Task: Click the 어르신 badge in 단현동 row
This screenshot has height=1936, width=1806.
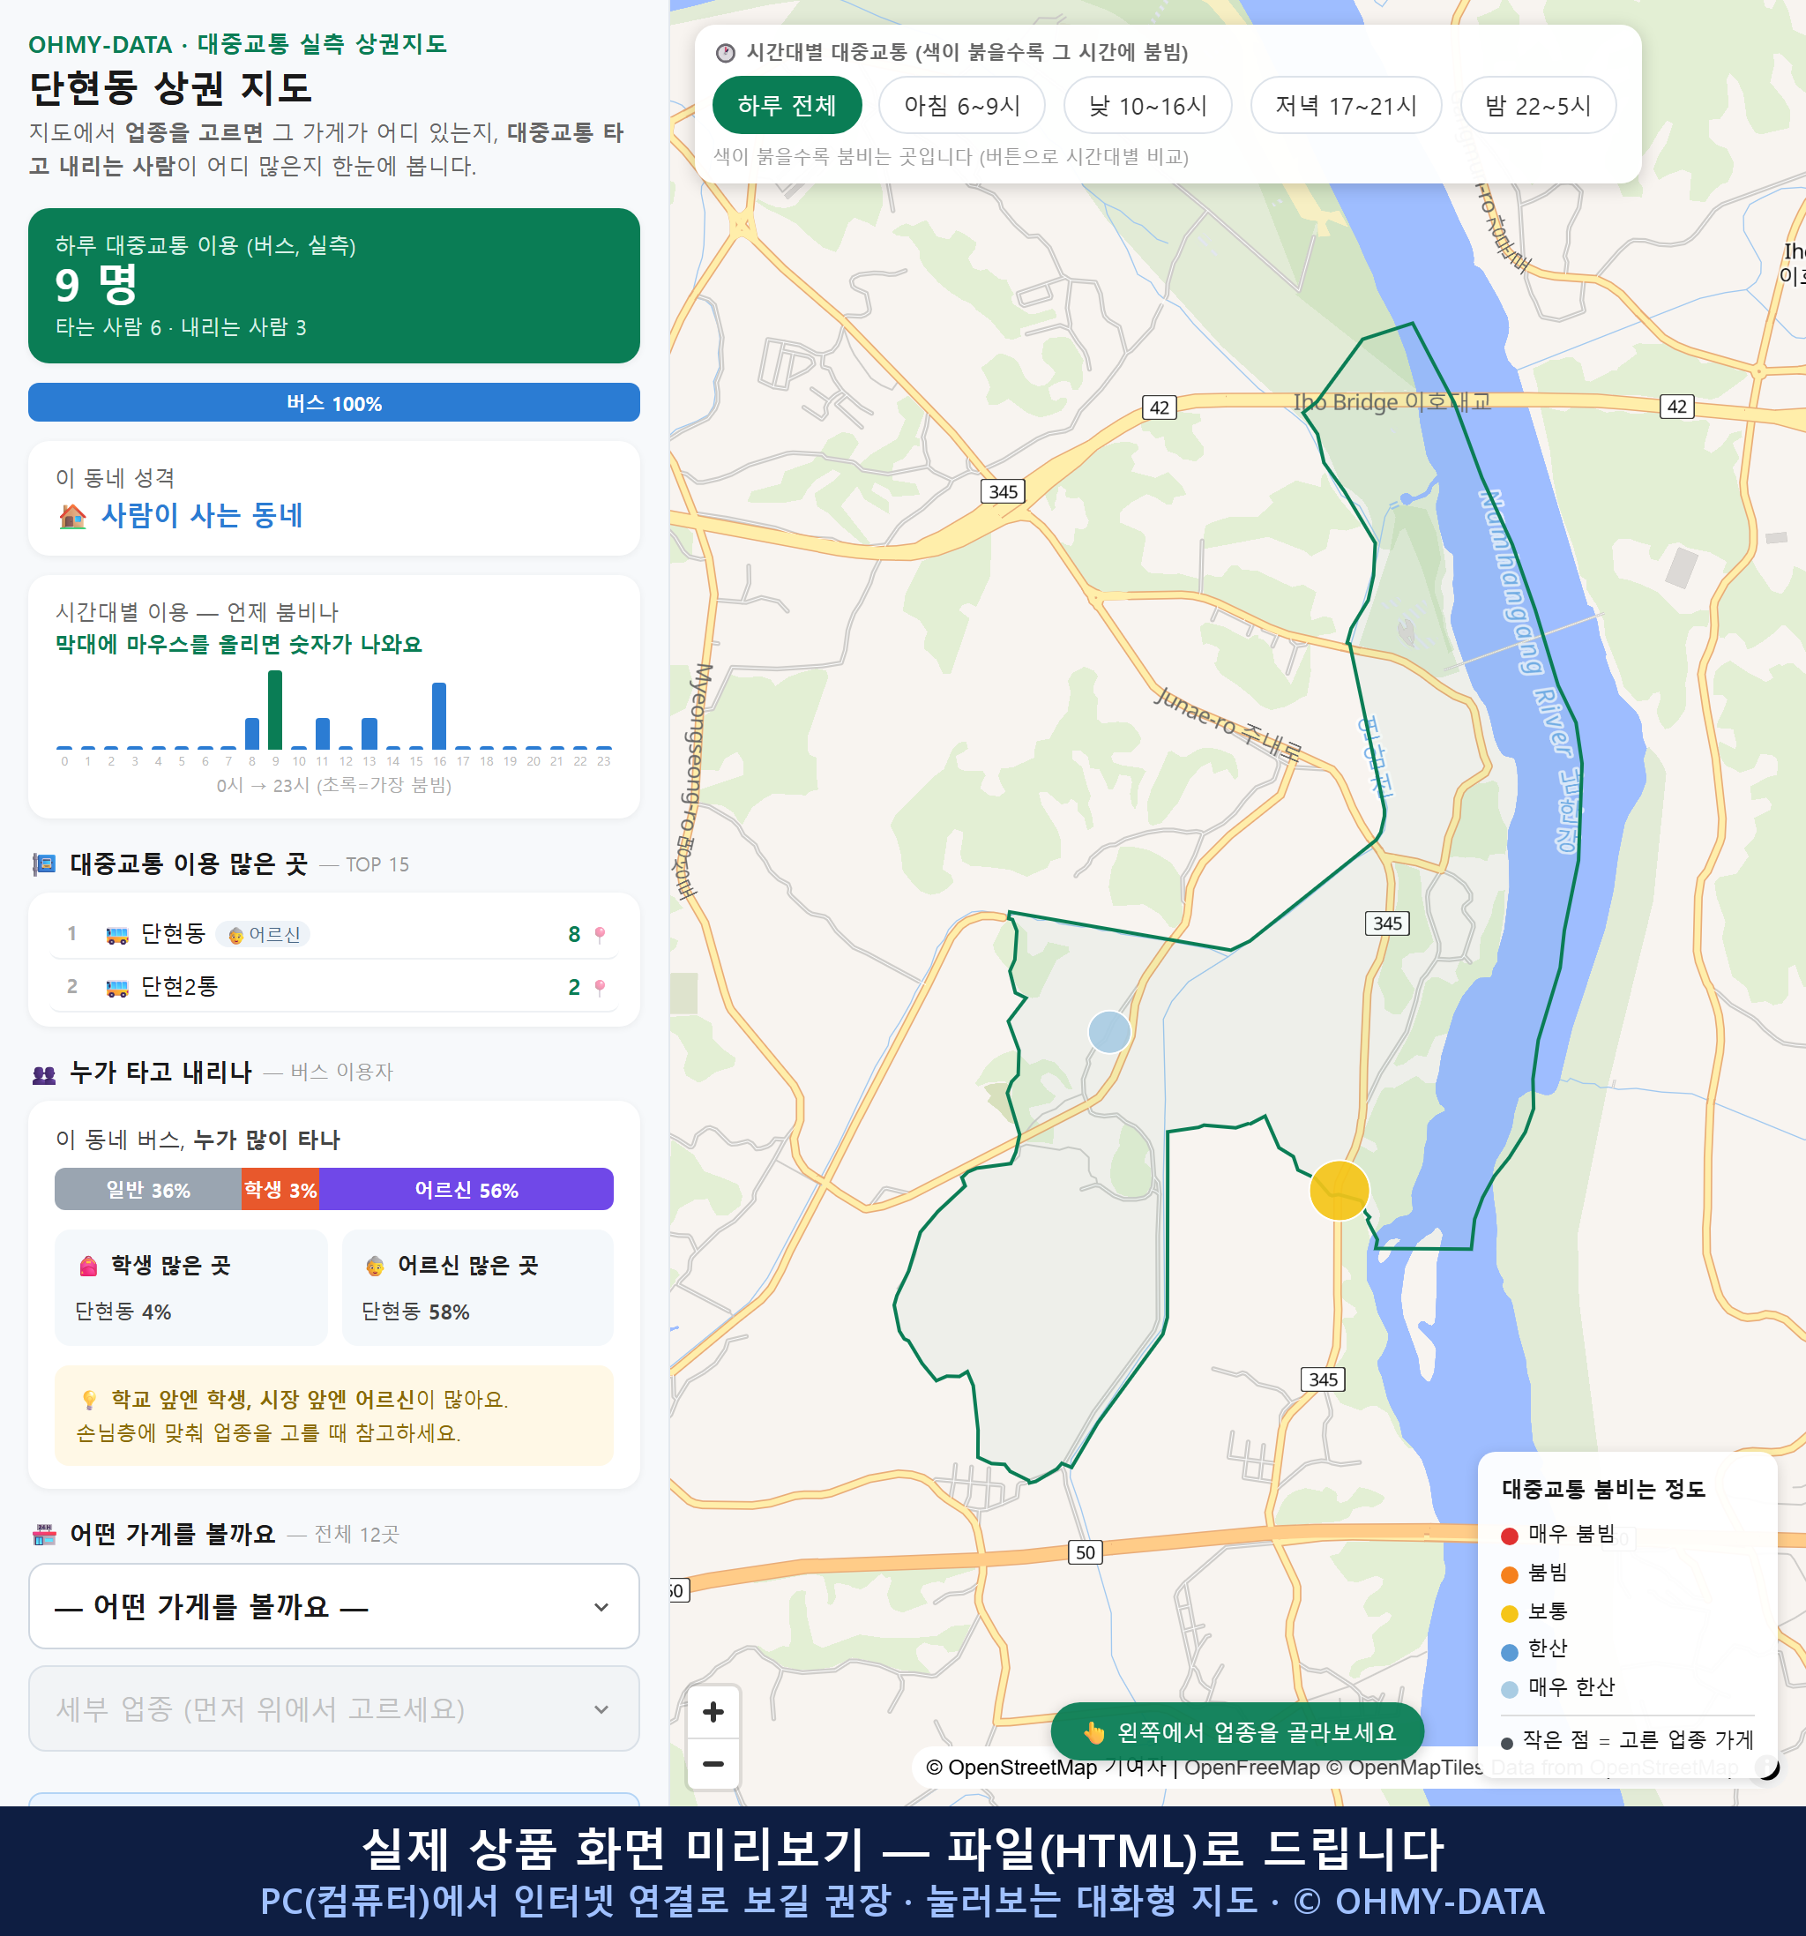Action: [x=263, y=934]
